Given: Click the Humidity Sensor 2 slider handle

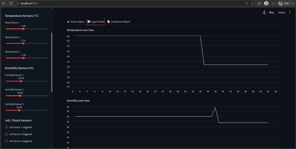Looking at the screenshot, I should tap(20, 96).
